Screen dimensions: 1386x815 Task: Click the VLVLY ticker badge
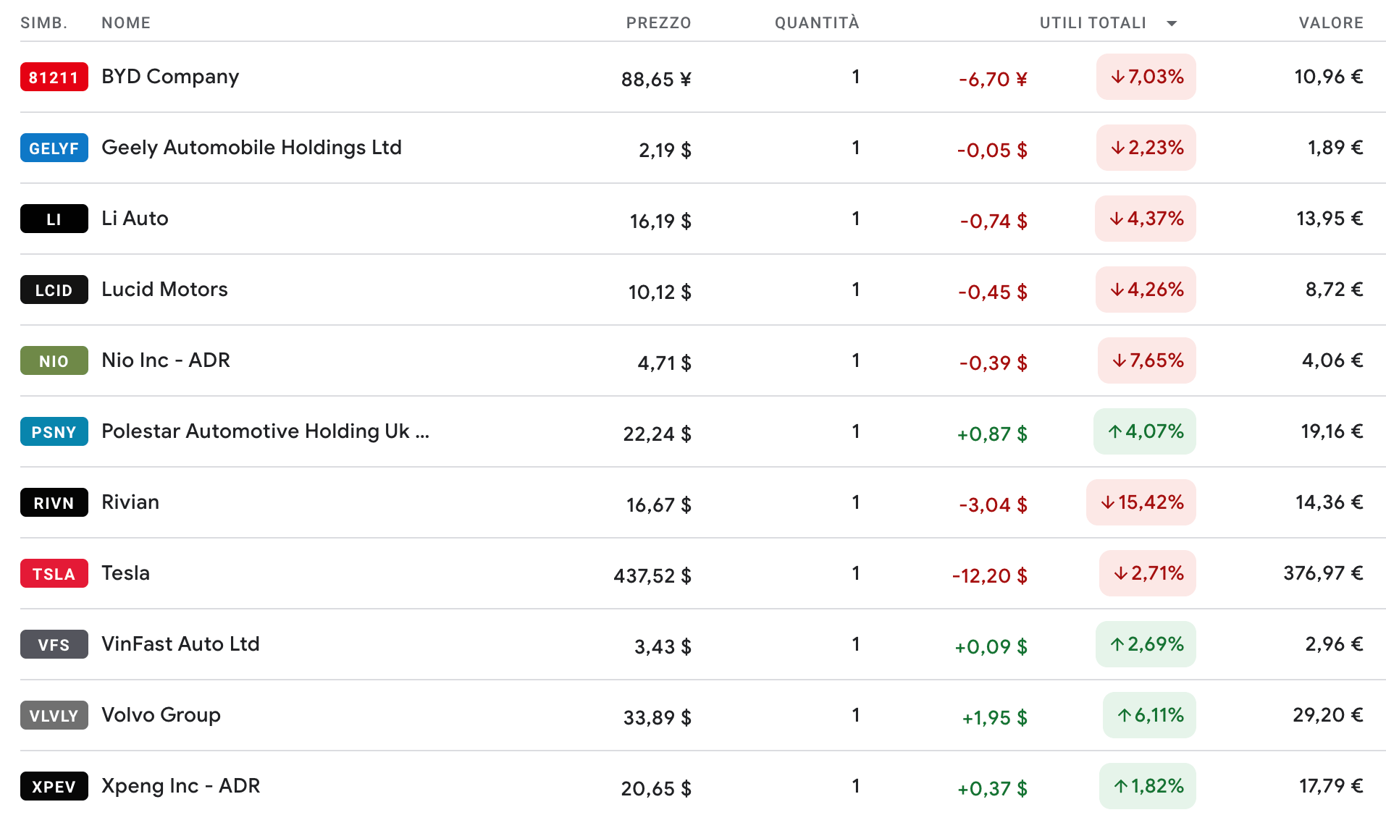[54, 715]
